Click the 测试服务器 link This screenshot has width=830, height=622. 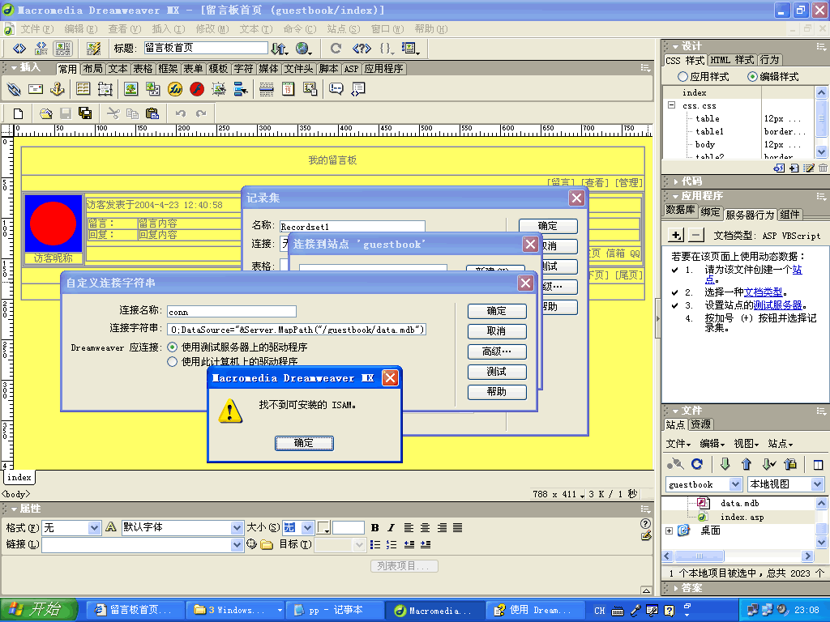(777, 305)
